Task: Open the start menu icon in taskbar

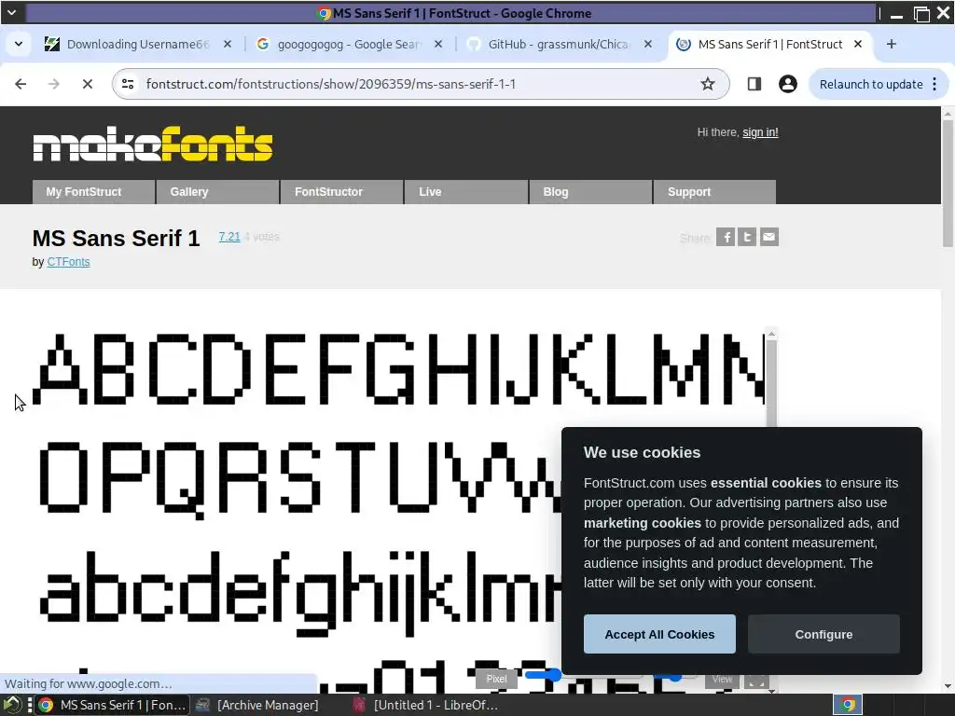Action: [x=11, y=705]
